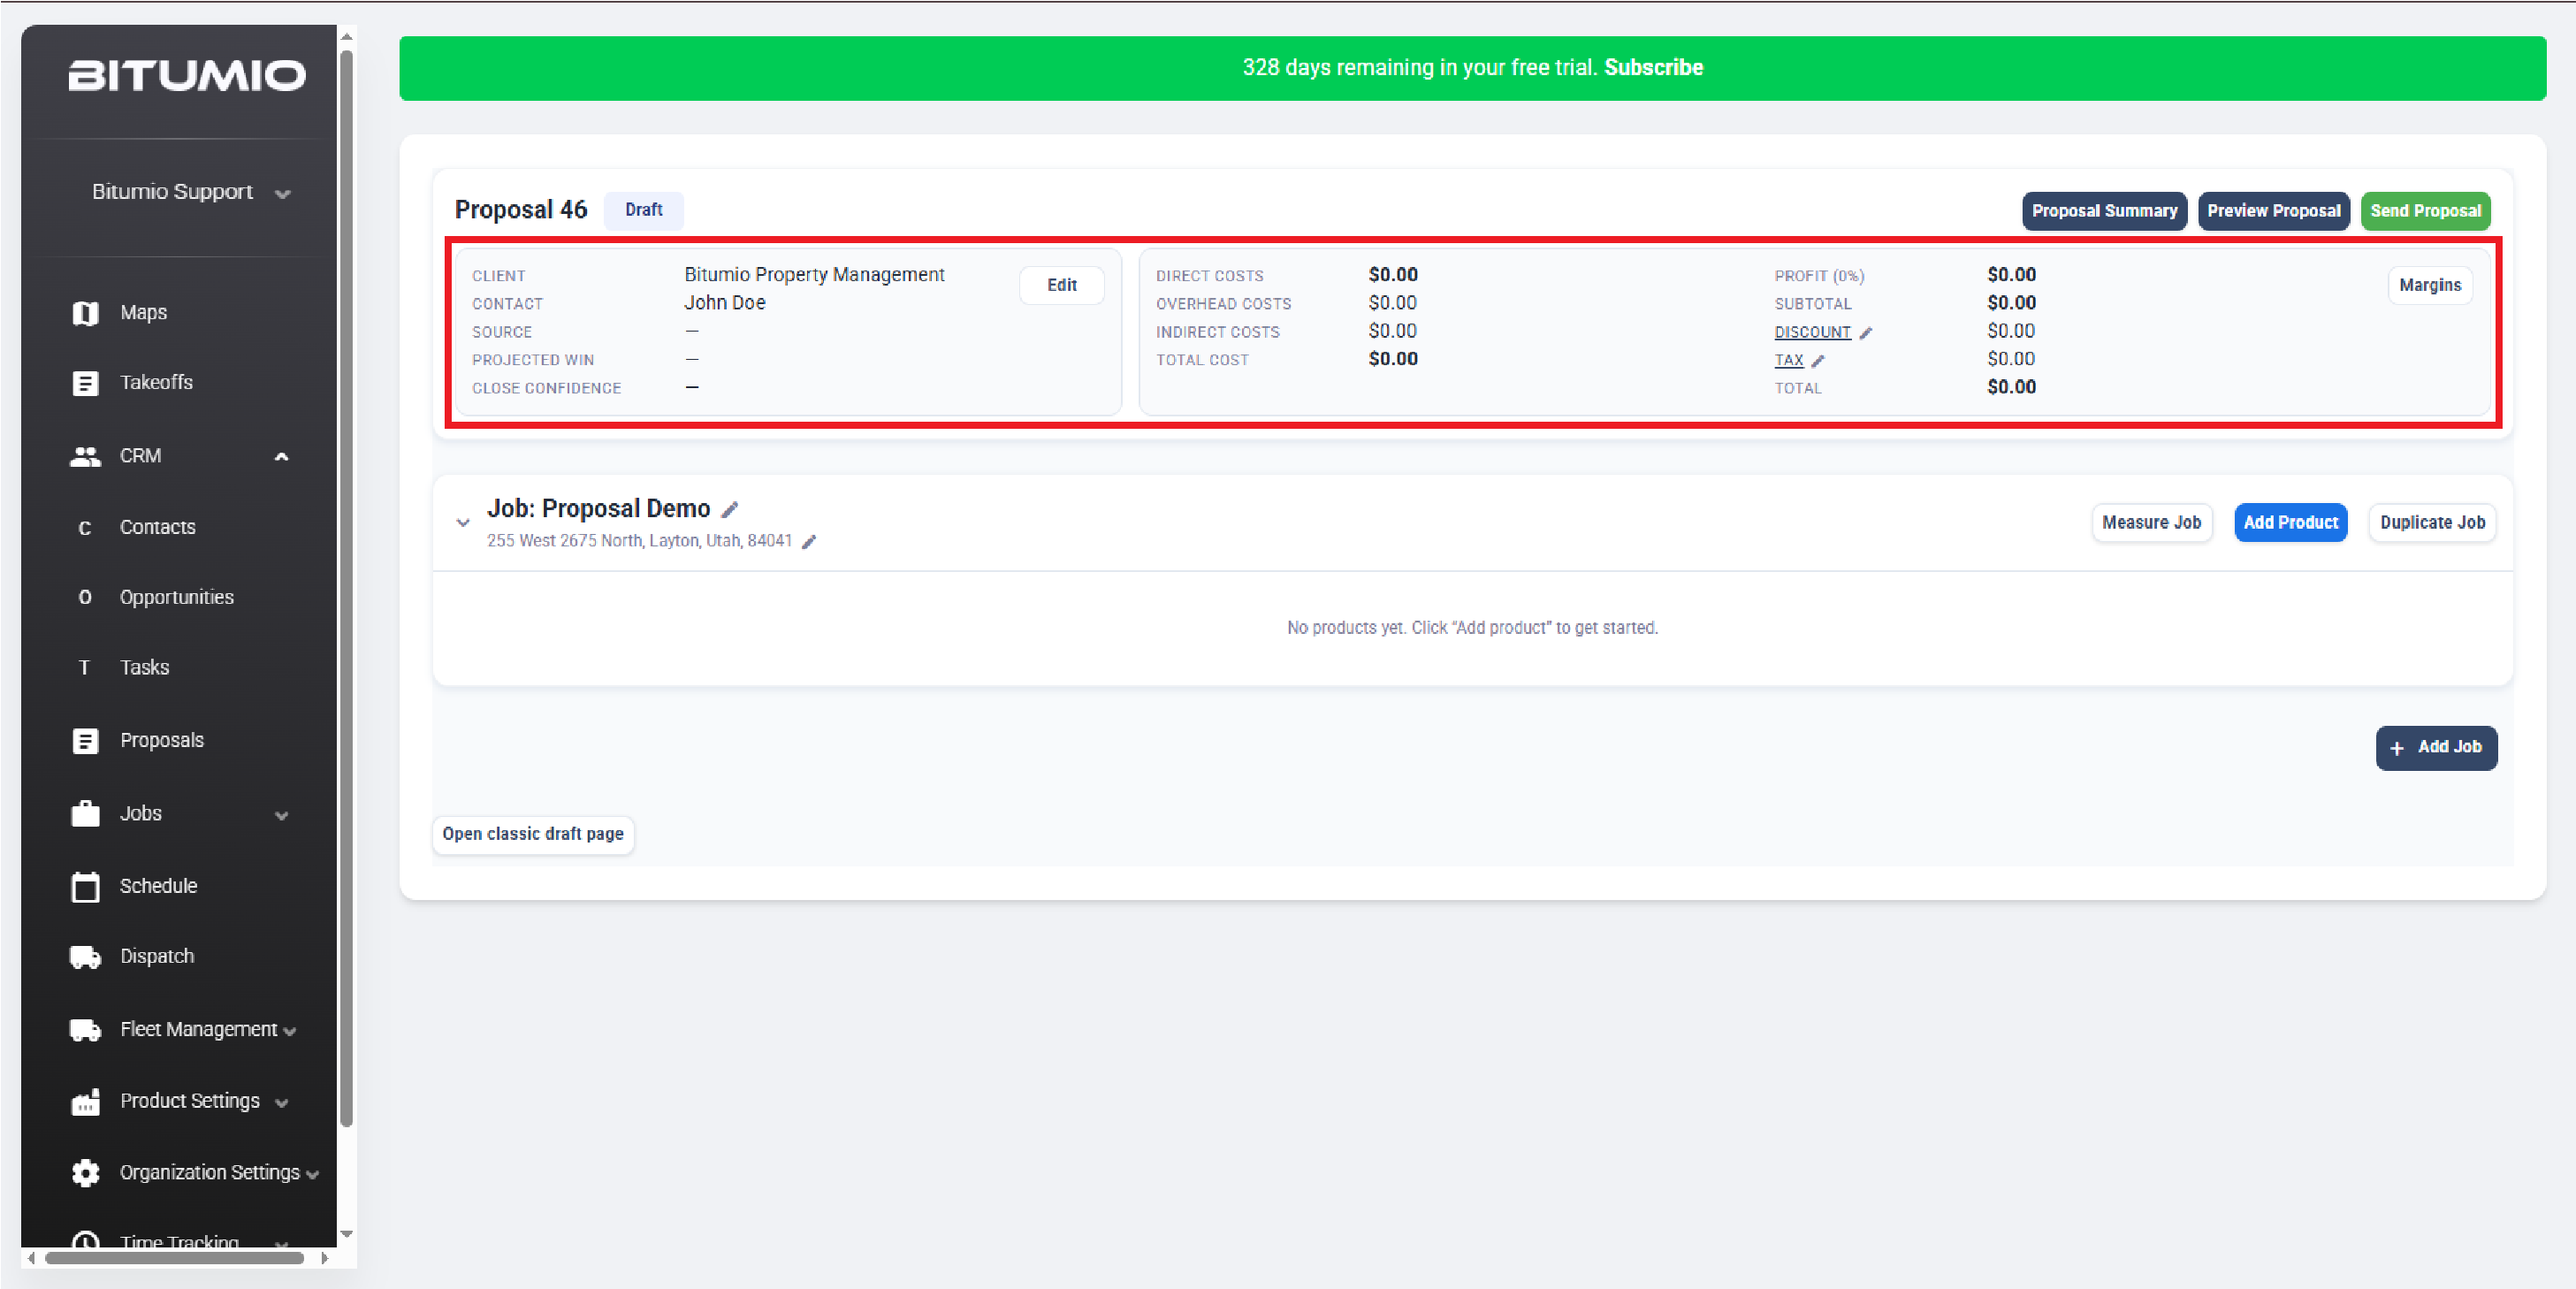The image size is (2576, 1289).
Task: Click the Fleet Management truck icon
Action: (x=85, y=1030)
